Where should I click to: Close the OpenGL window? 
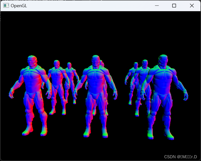click(x=192, y=6)
